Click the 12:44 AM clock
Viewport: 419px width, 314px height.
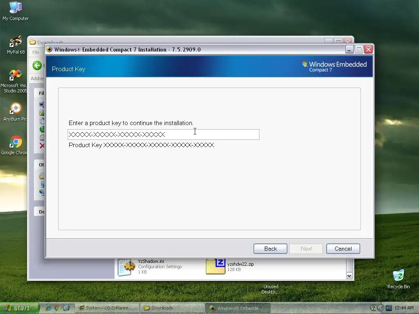click(404, 308)
